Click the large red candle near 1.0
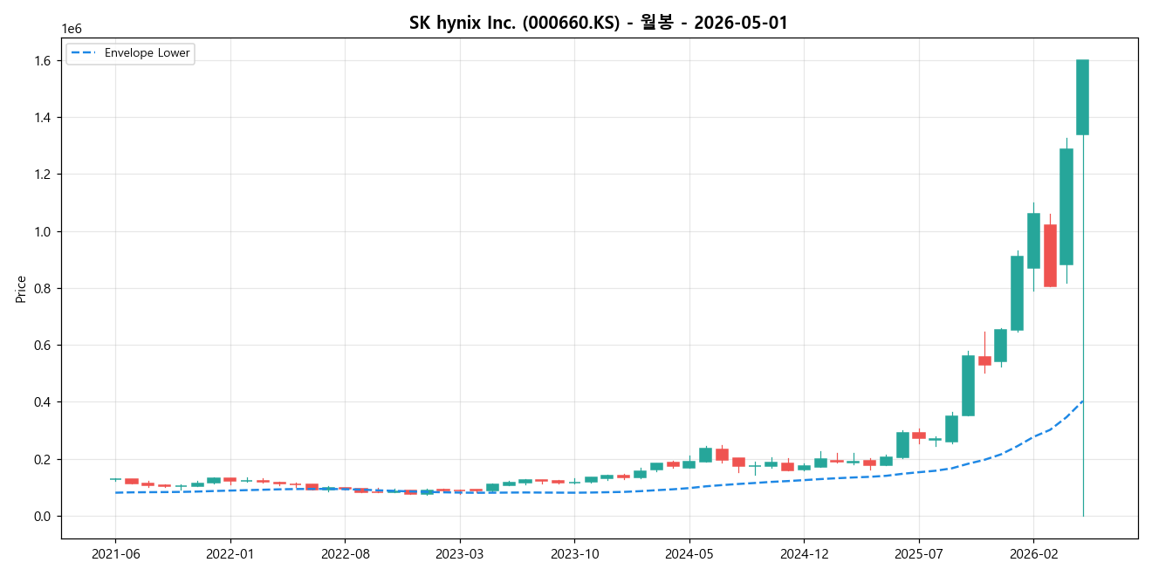1152x576 pixels. [x=1050, y=256]
